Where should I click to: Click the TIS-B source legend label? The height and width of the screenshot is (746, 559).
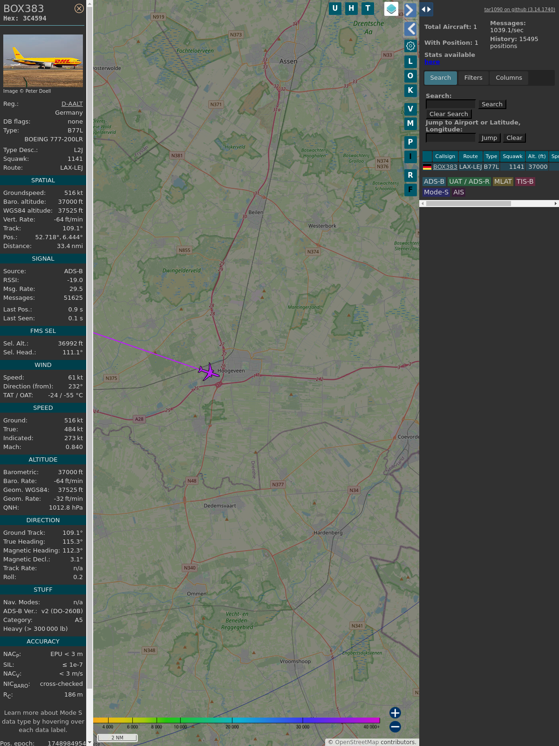(x=525, y=182)
